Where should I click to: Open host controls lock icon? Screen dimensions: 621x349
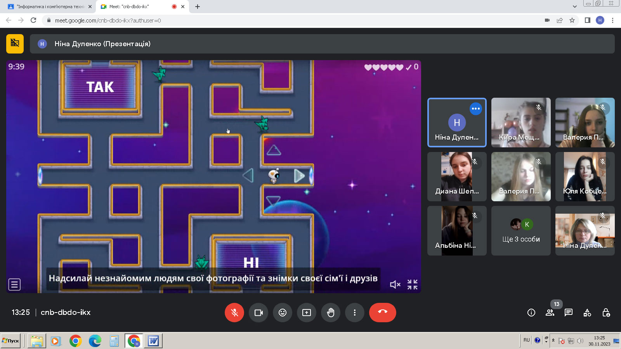click(x=606, y=313)
